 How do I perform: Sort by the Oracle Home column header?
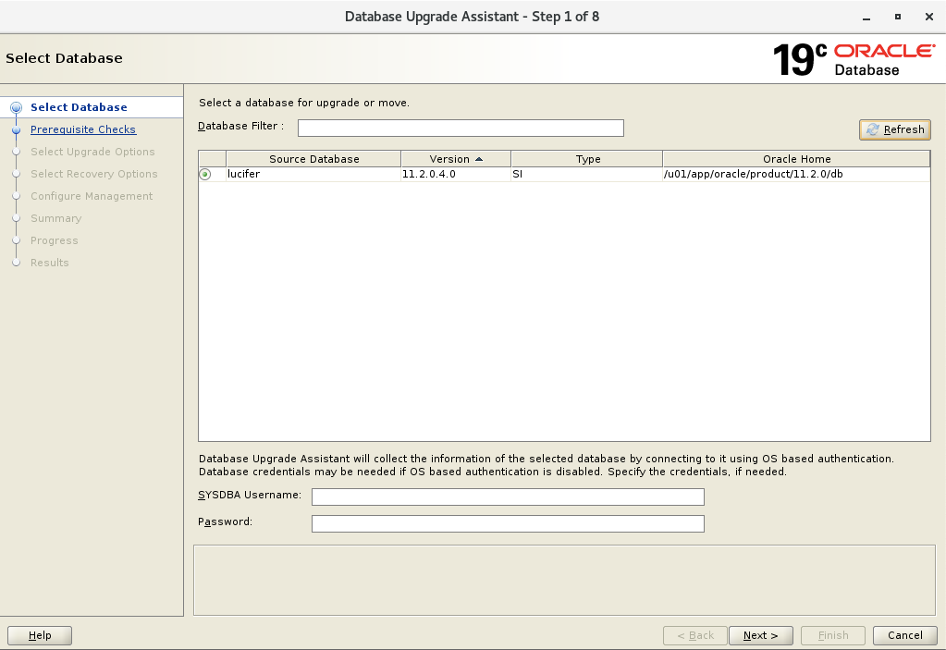coord(796,159)
